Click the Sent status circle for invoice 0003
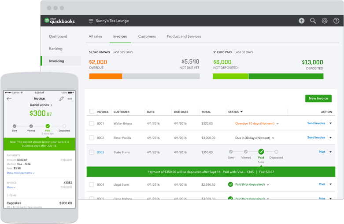The width and height of the screenshot is (344, 224). coord(231,152)
